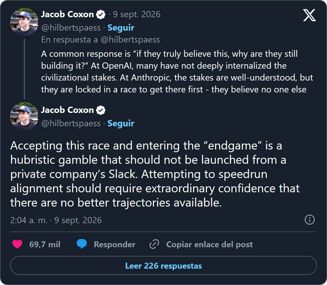The height and width of the screenshot is (285, 327).
Task: Click Seguir beside main post handle
Action: [121, 123]
